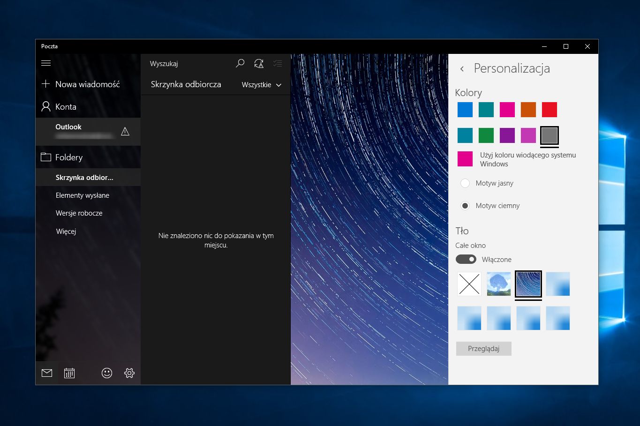
Task: Click the 'Nie znaleziono nic do pokazania' message
Action: coord(216,240)
